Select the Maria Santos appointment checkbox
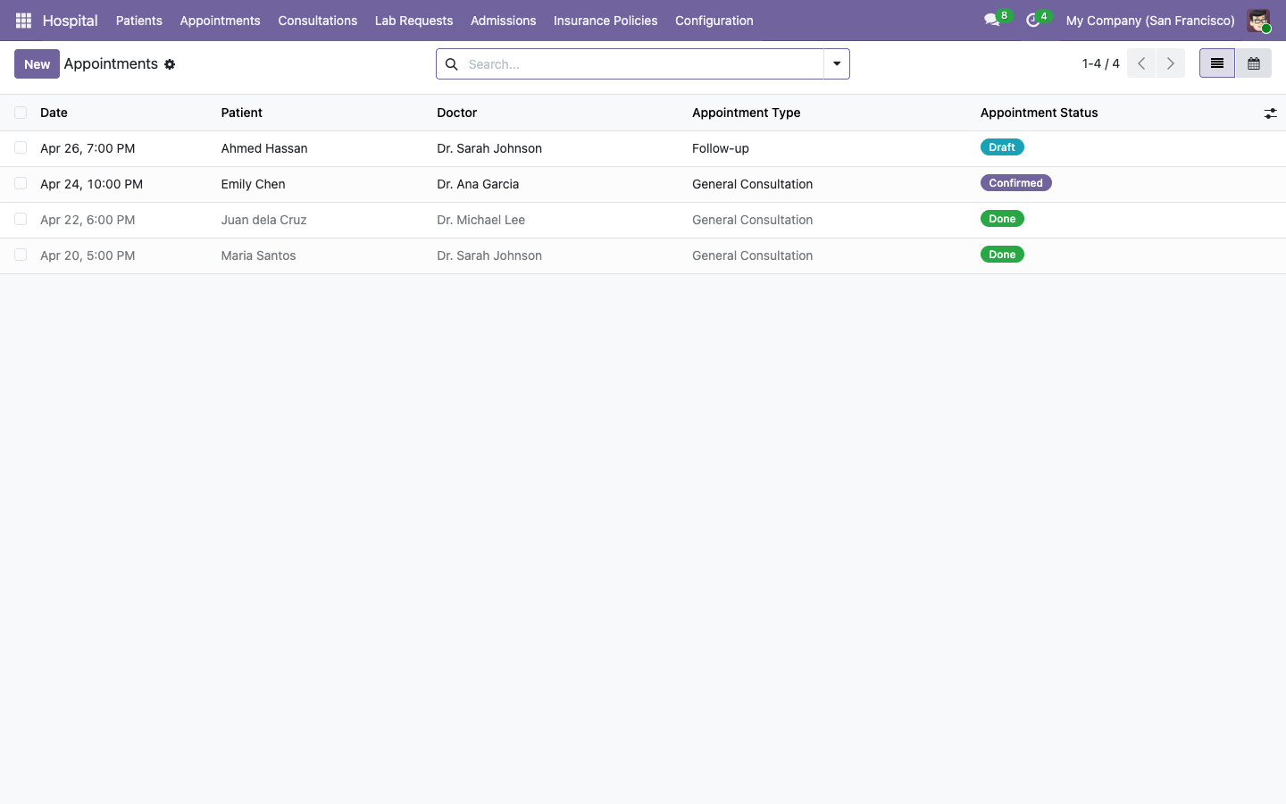Screen dimensions: 1286x804 click(x=21, y=255)
